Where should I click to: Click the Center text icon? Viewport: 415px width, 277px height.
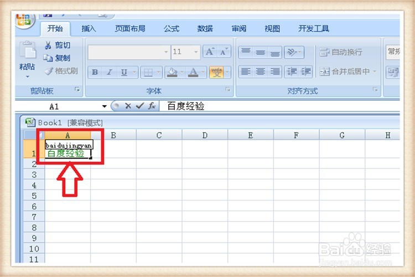(261, 71)
